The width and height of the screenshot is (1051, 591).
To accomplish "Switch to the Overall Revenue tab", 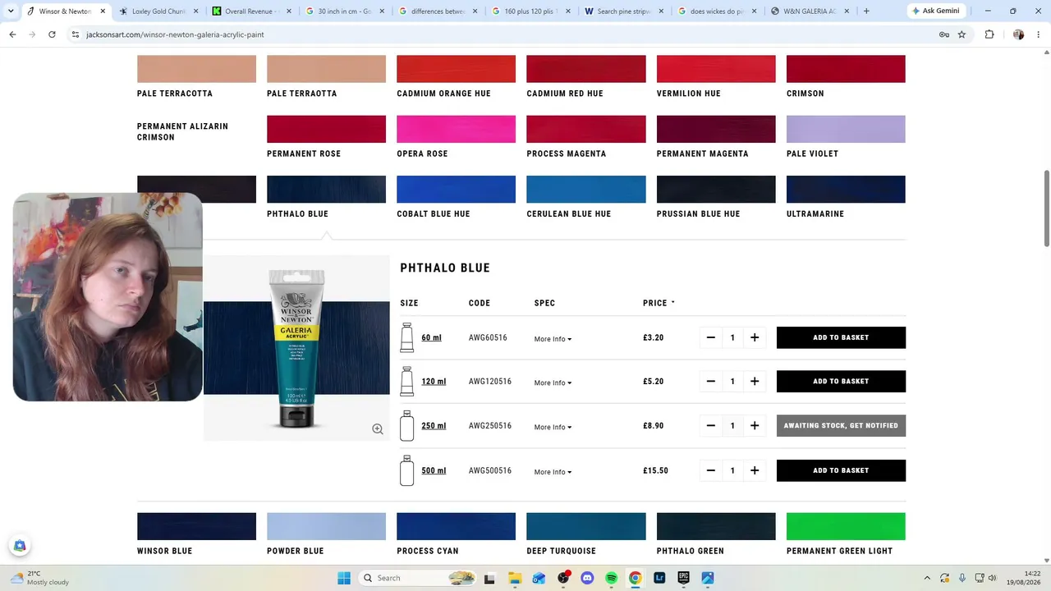I will [252, 11].
